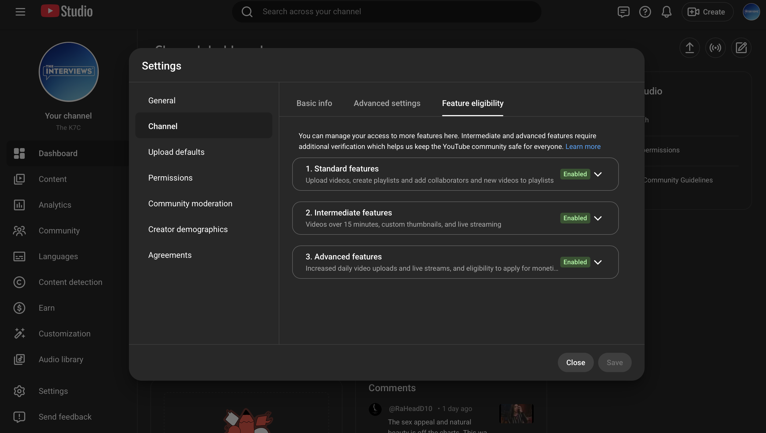Click the hamburger menu icon

pos(20,12)
